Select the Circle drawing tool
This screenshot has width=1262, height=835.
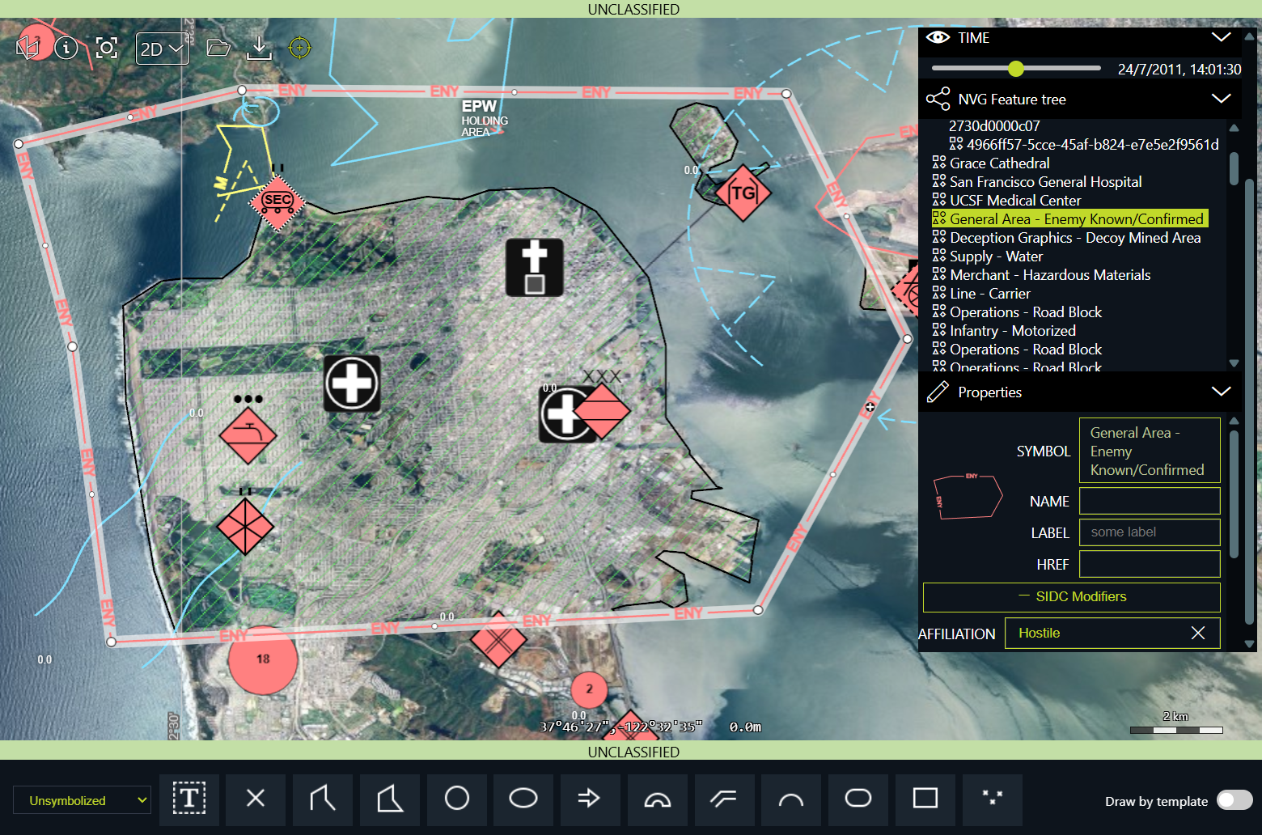point(457,799)
